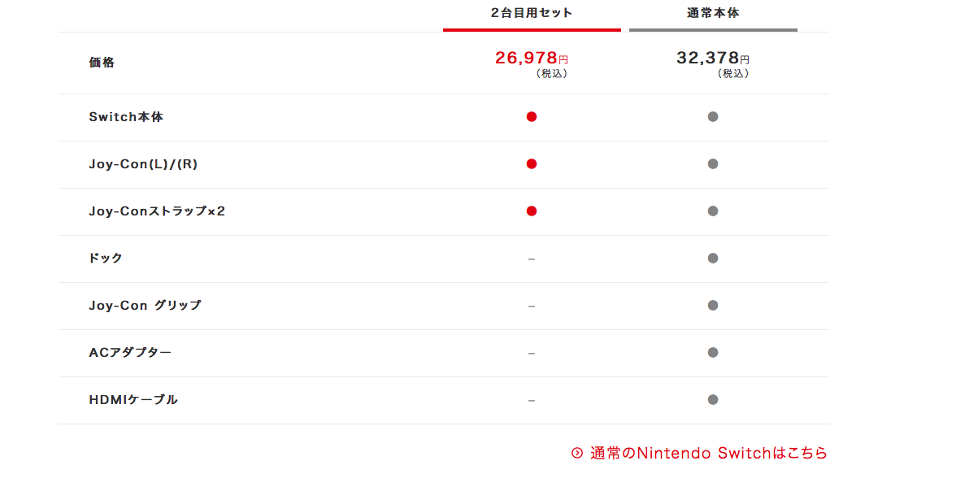The width and height of the screenshot is (978, 487).
Task: Click gray dot for Joy-Con グリップ
Action: pyautogui.click(x=713, y=305)
